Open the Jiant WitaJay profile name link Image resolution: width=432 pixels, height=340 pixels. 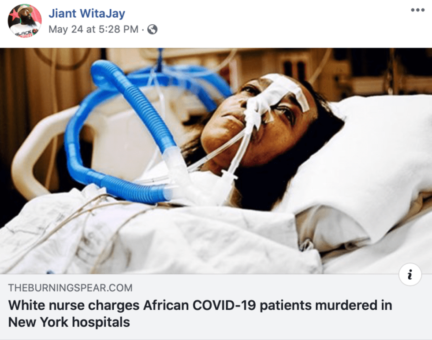87,13
